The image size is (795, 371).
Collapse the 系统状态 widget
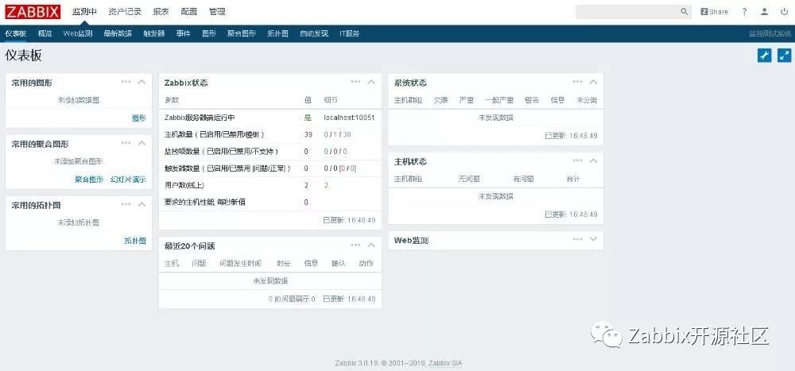point(593,82)
